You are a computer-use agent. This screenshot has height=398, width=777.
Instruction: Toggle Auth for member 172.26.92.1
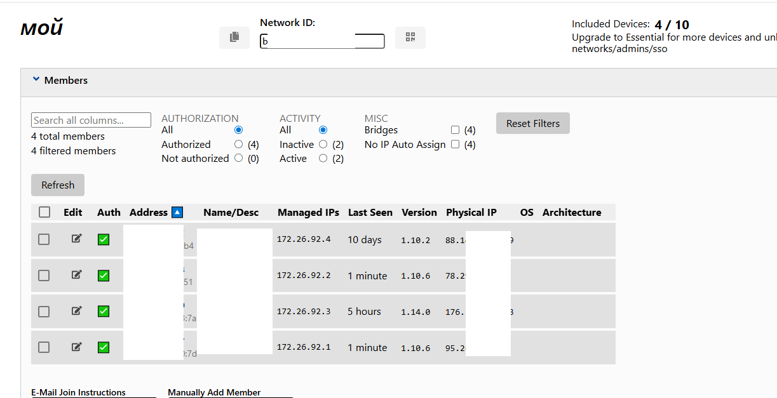point(104,347)
